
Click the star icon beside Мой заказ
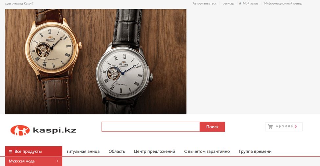pos(240,3)
